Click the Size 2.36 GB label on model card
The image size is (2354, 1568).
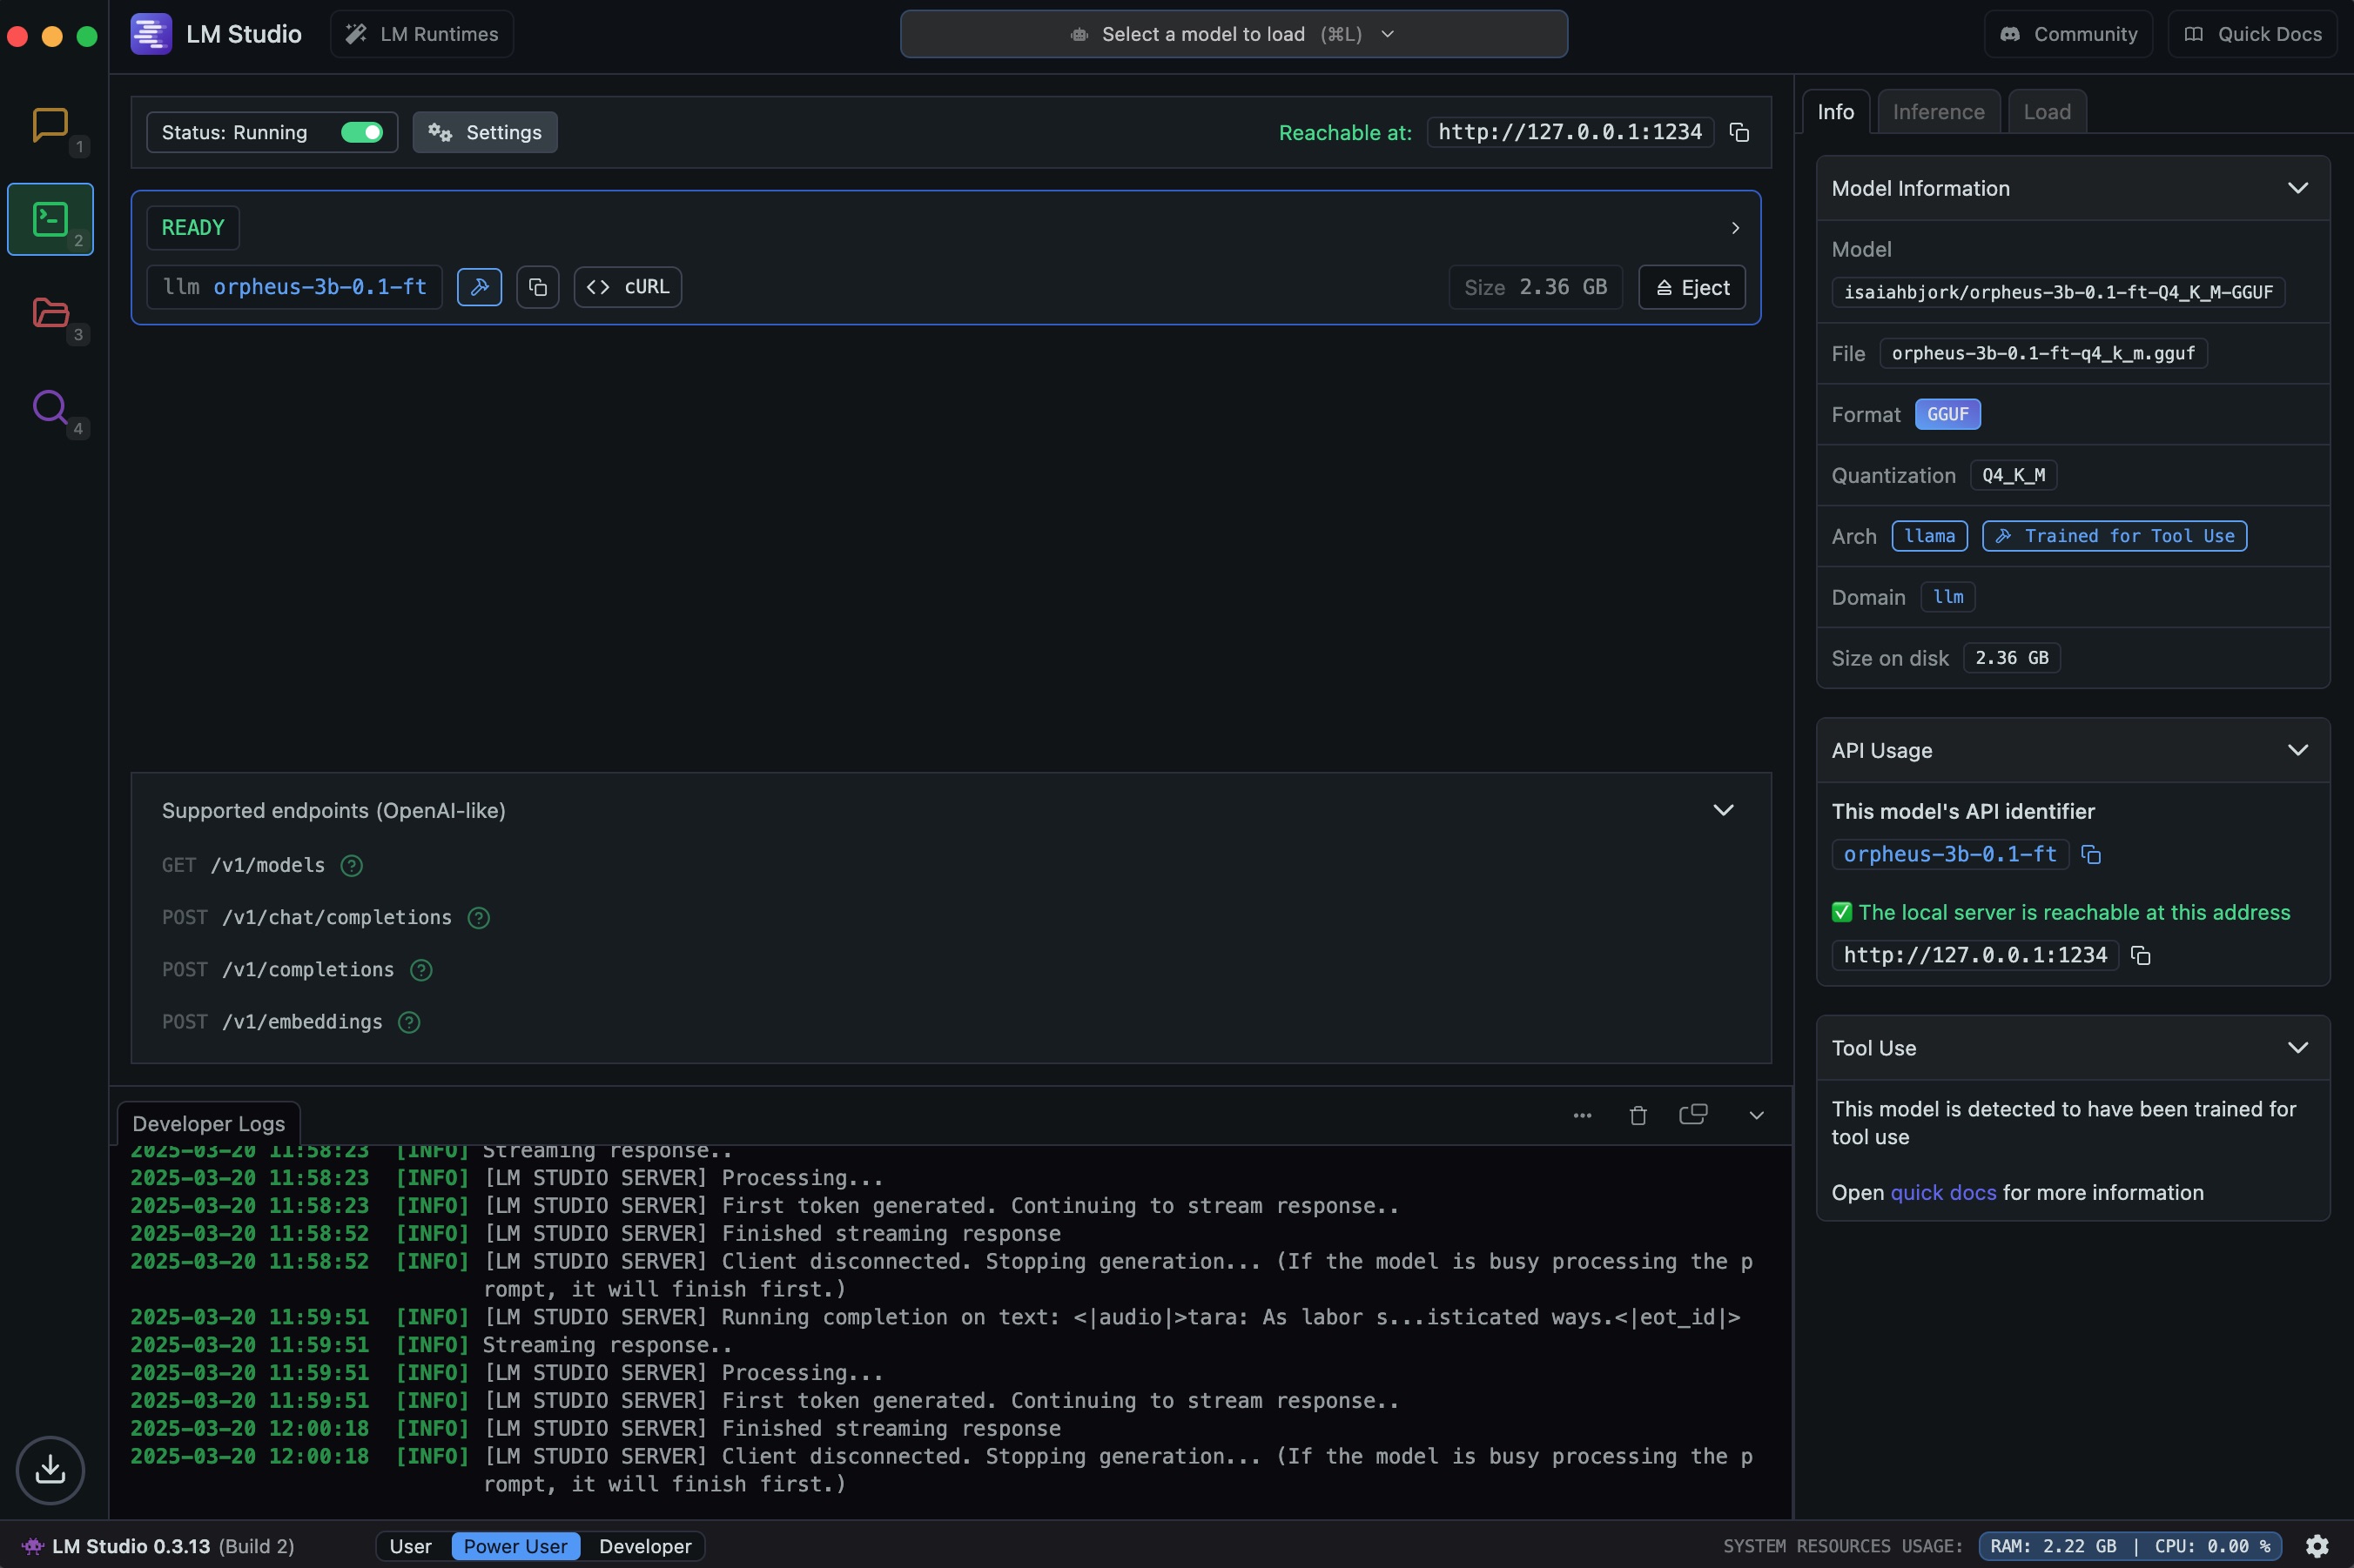point(1535,287)
